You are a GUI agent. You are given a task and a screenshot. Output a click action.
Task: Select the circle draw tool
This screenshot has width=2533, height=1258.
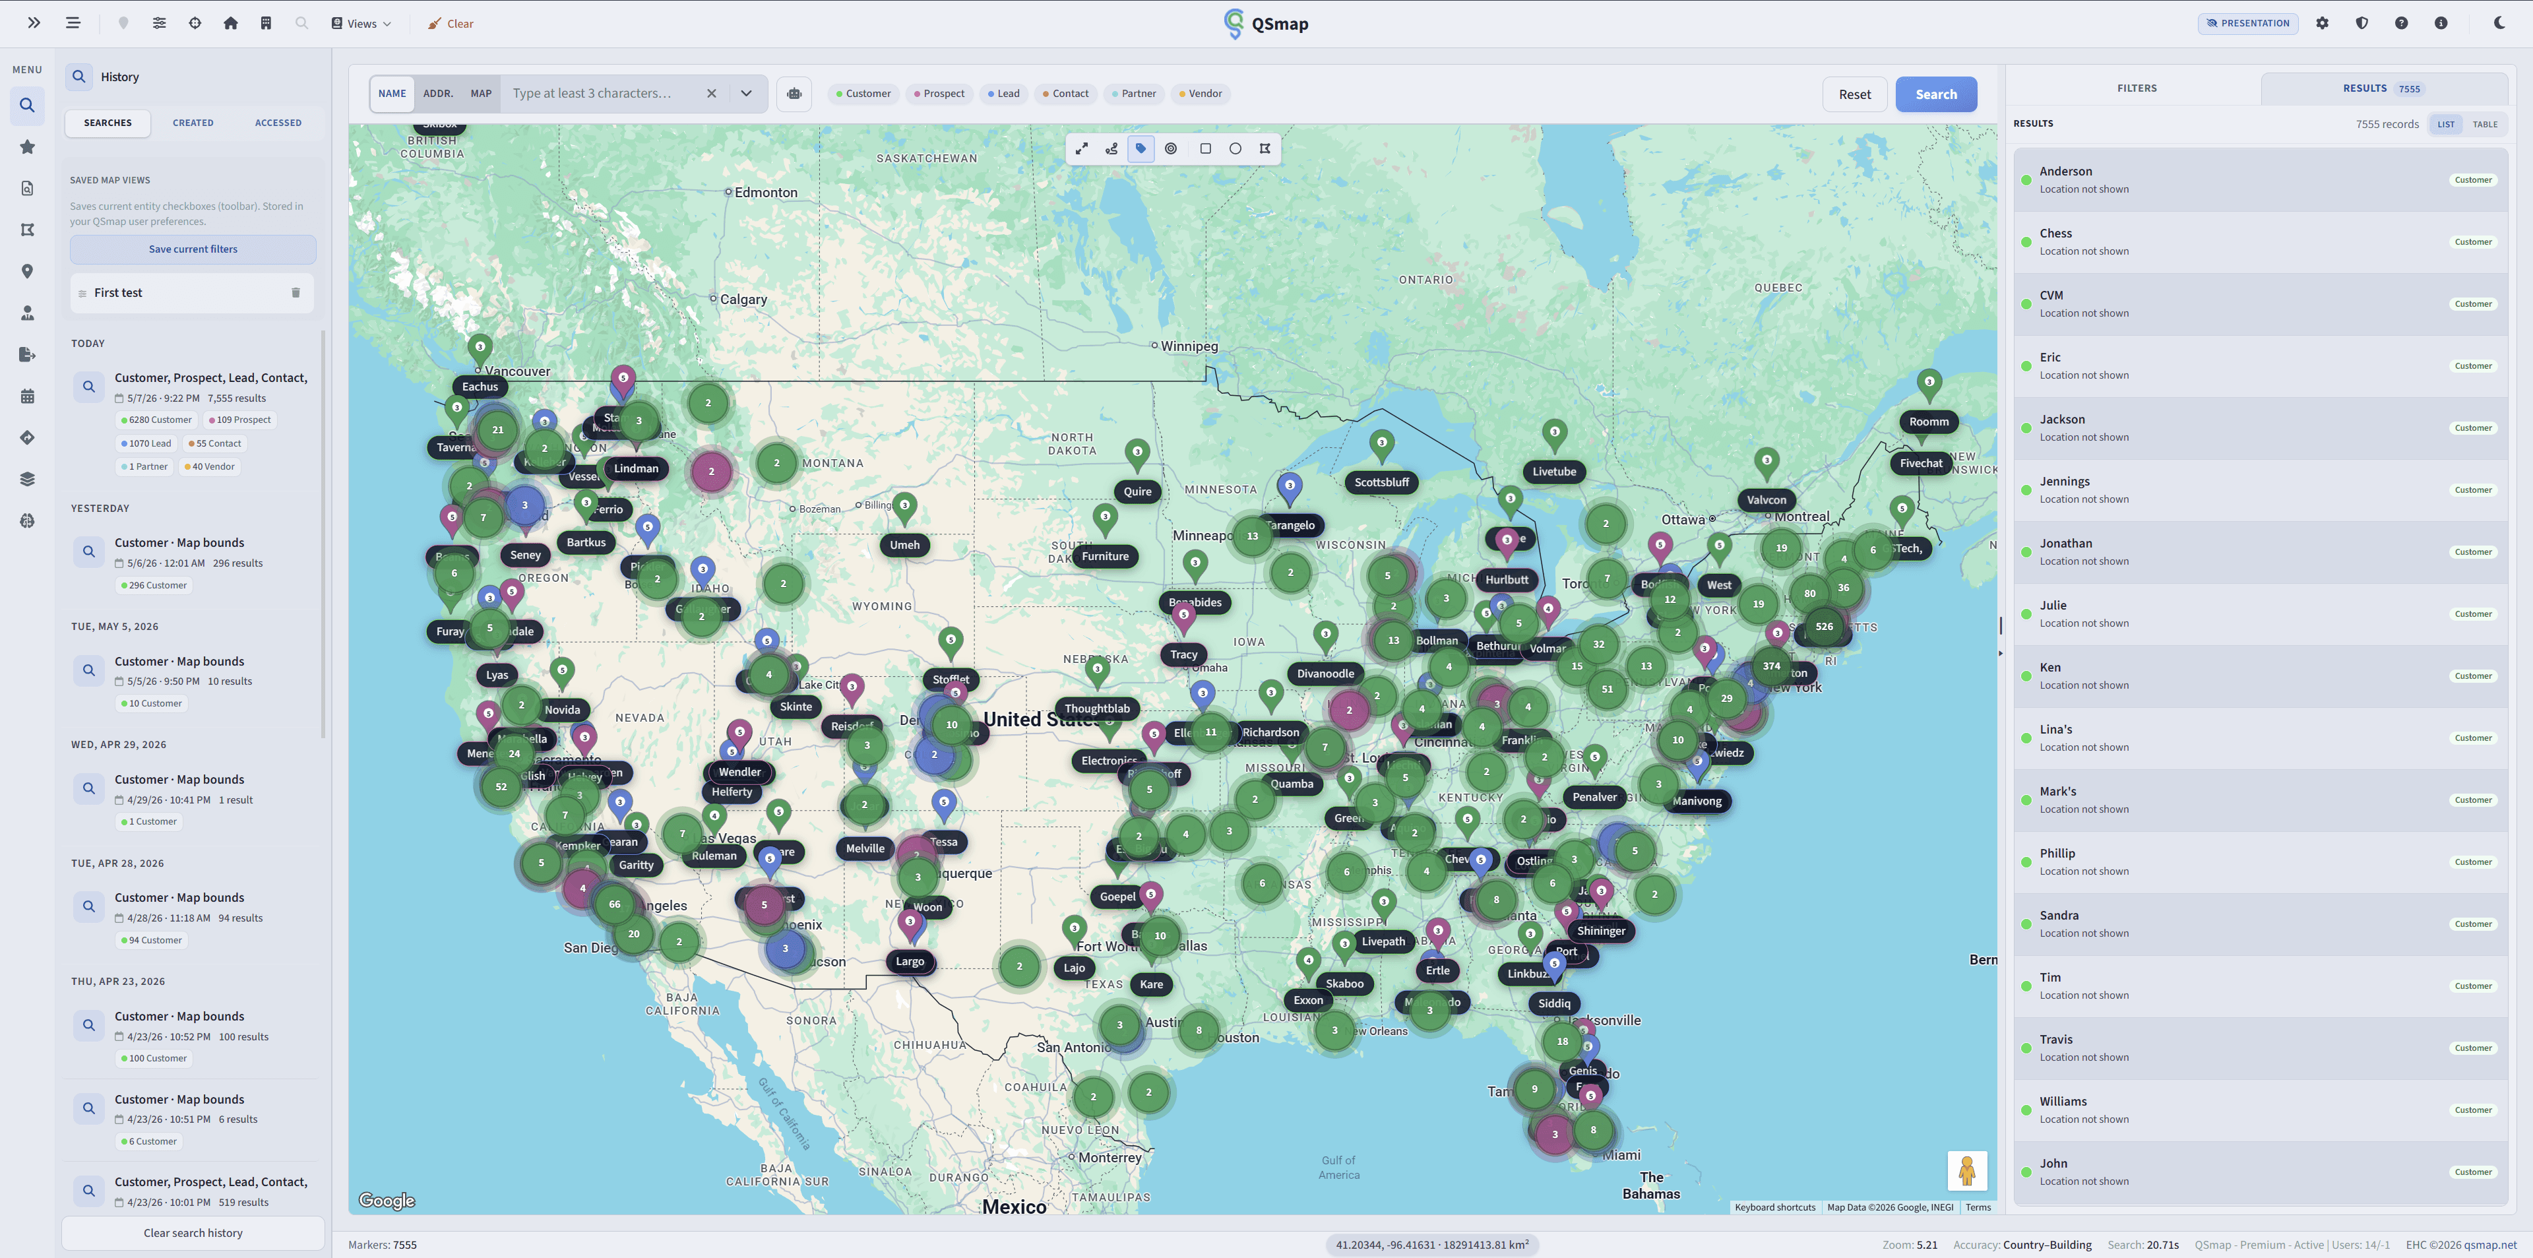1235,148
